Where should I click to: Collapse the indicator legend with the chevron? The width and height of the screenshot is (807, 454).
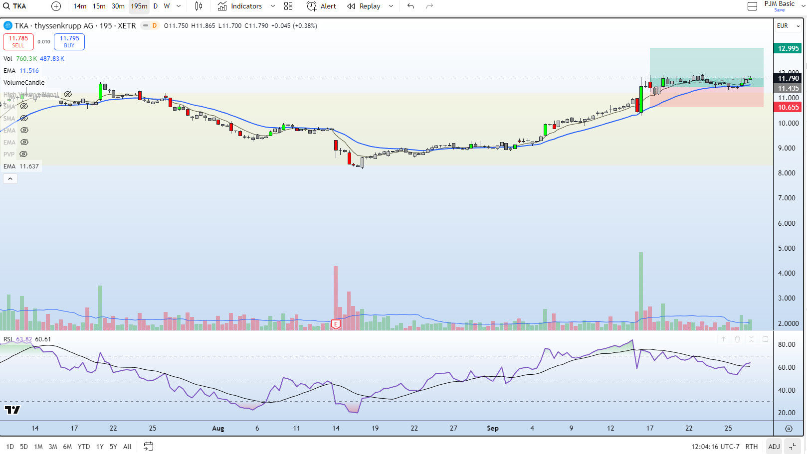[10, 178]
